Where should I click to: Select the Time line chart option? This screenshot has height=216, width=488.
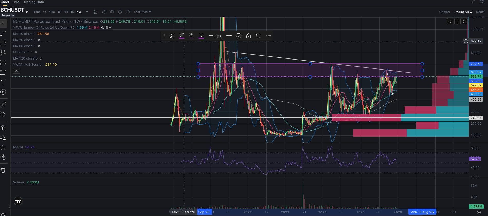pyautogui.click(x=37, y=12)
